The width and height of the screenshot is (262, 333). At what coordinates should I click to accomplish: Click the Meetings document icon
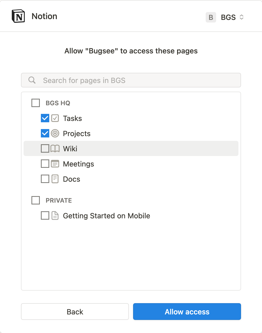(55, 164)
